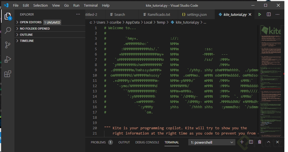Open the View menu
The height and width of the screenshot is (152, 288).
56,5
